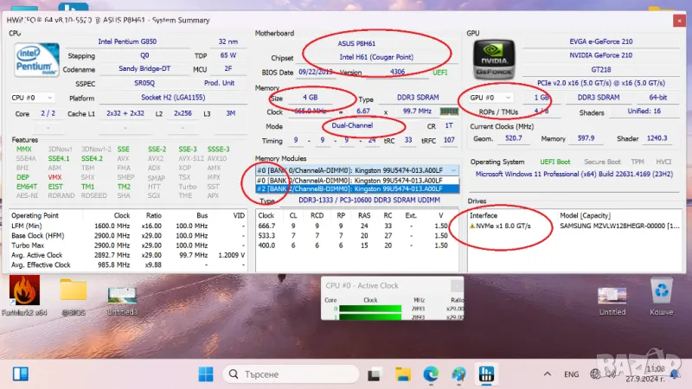The image size is (692, 389).
Task: Open Untitled3 image file on desktop
Action: coord(122,294)
